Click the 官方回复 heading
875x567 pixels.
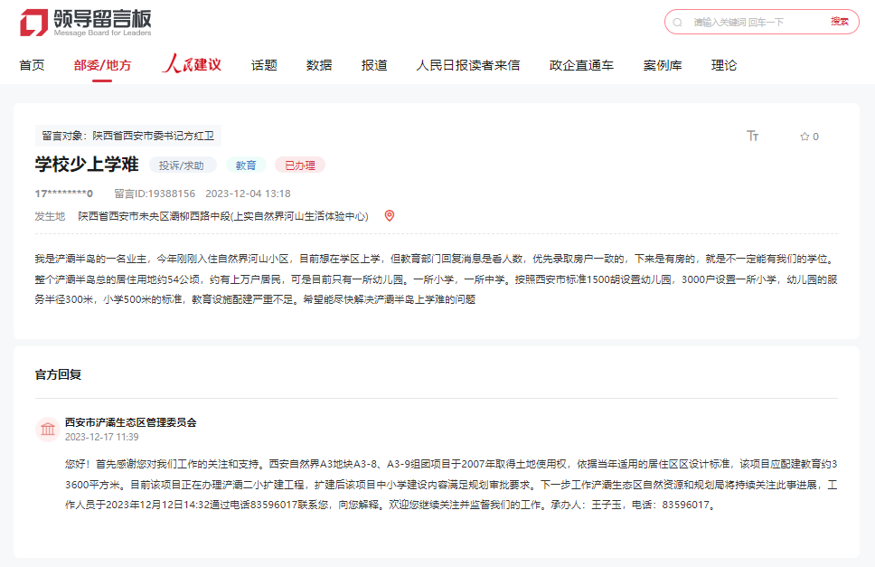pos(58,374)
